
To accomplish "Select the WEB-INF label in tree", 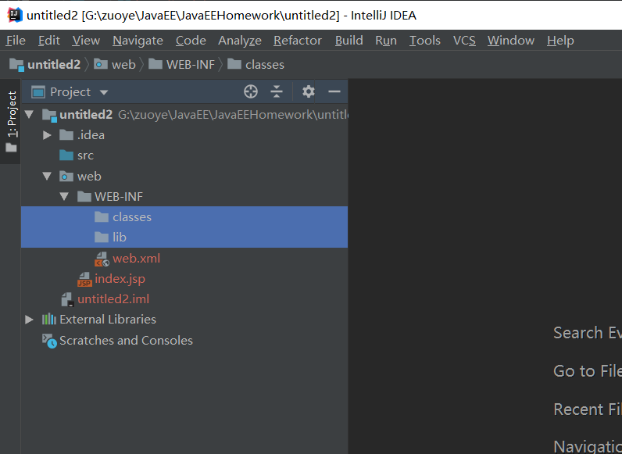I will coord(119,197).
